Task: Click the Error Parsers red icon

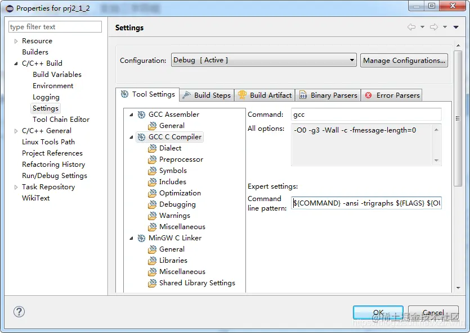Action: coord(368,95)
